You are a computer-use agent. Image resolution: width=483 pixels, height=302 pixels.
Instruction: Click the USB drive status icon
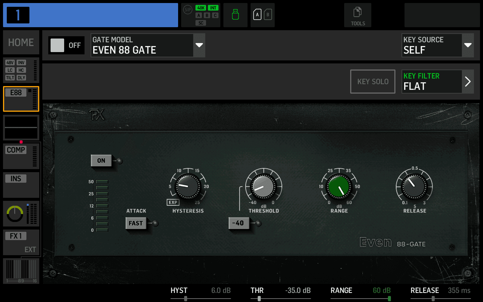click(235, 15)
